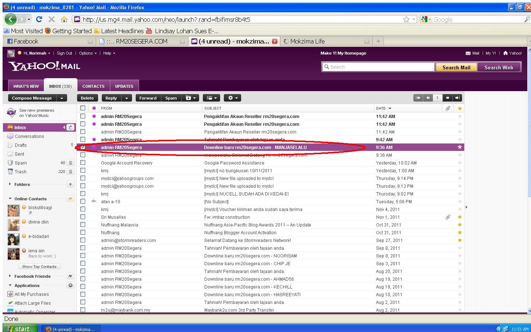Image resolution: width=531 pixels, height=332 pixels.
Task: Go to next page of messages
Action: [x=447, y=98]
